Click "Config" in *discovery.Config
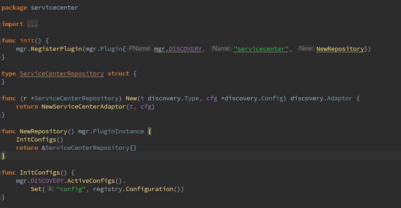 pos(272,99)
